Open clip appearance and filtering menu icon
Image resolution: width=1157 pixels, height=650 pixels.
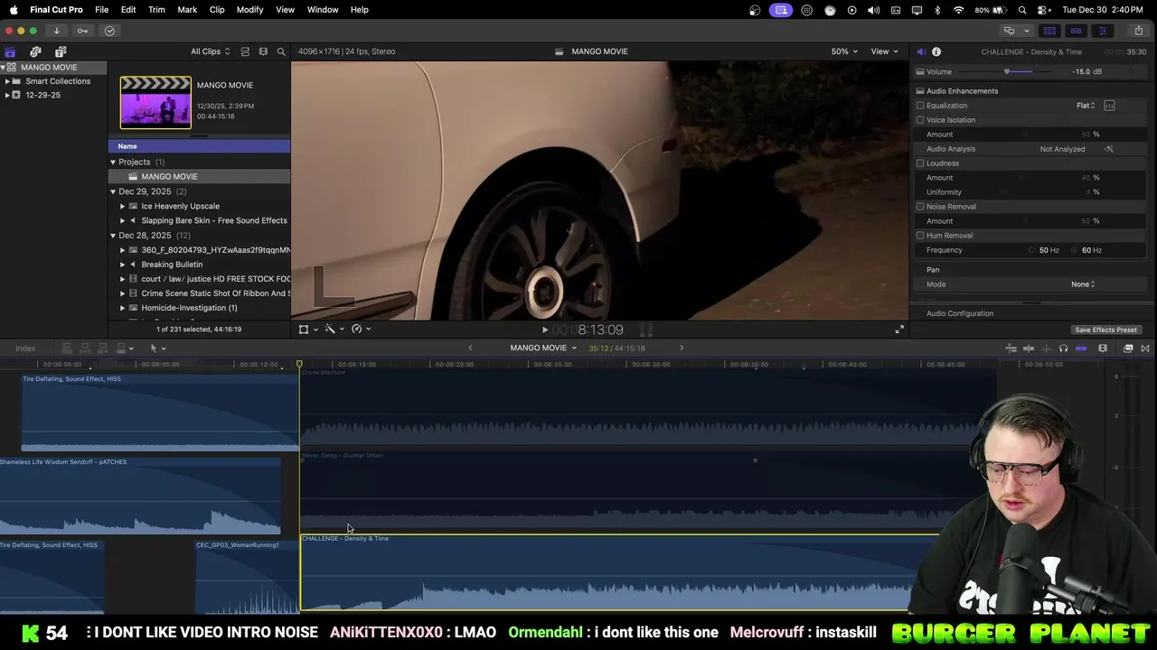click(x=263, y=51)
